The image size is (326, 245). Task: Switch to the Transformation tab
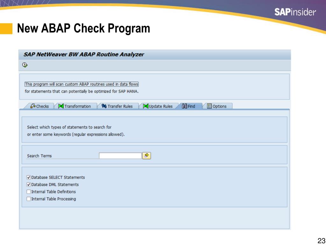(x=74, y=106)
